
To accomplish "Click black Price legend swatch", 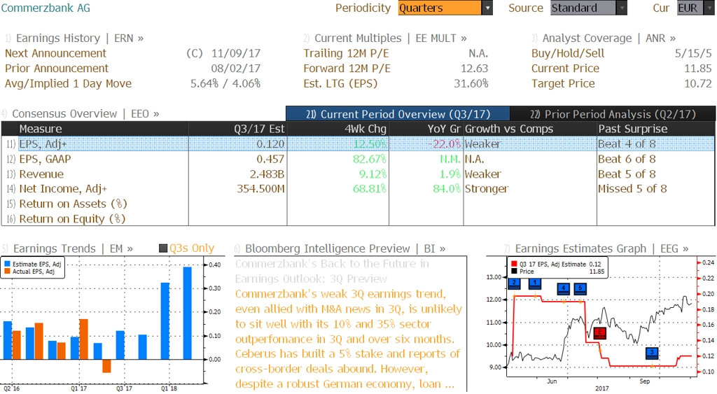I will pos(514,272).
